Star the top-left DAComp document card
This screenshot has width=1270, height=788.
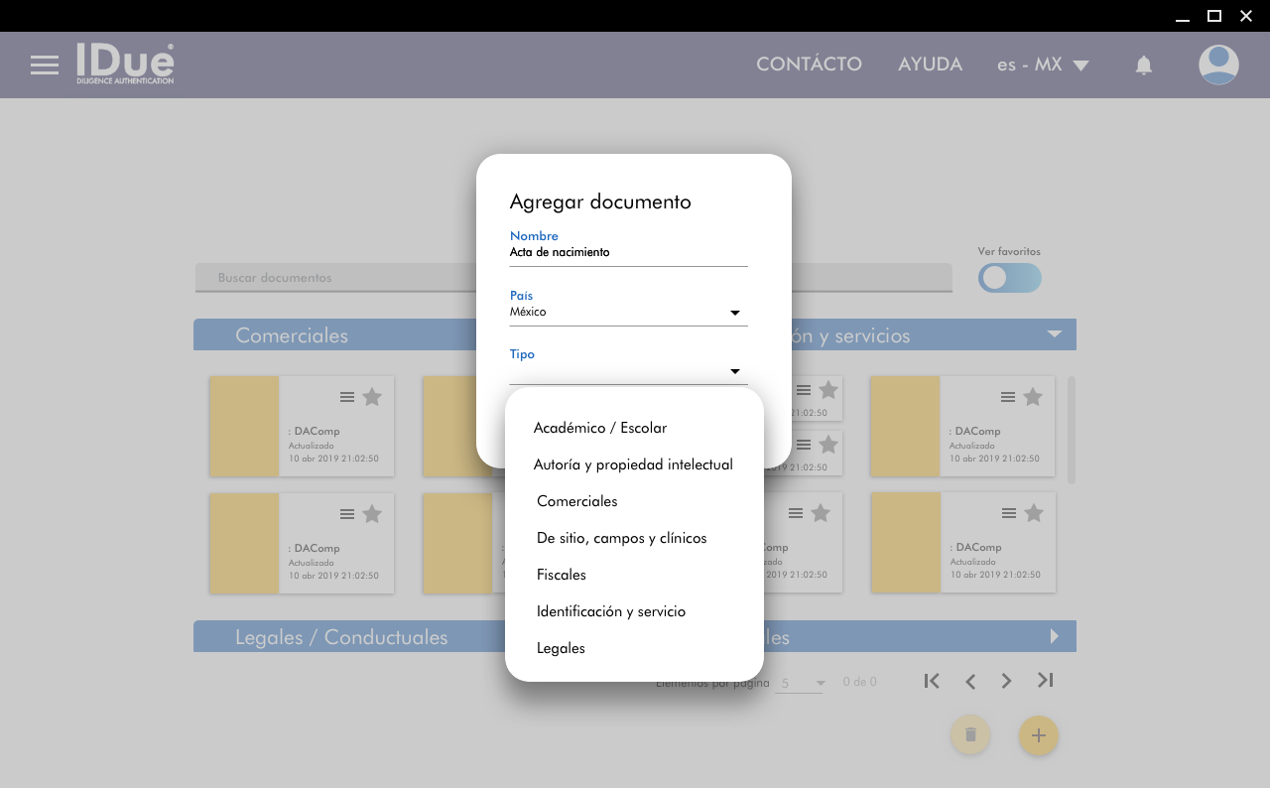[372, 397]
